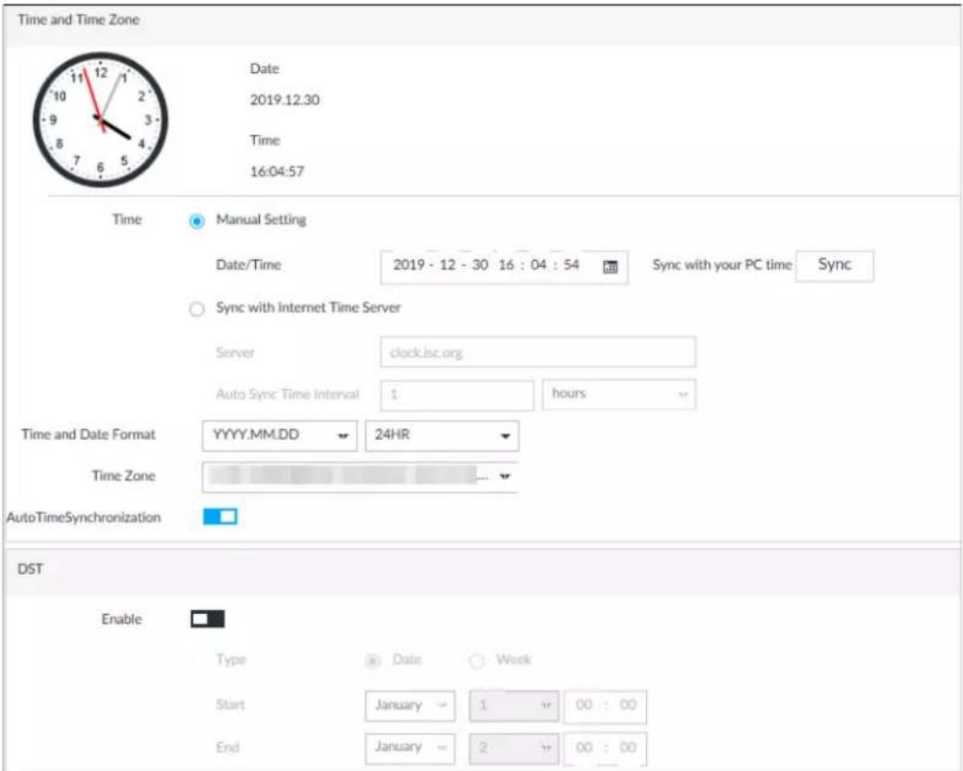Open the DST Start day dropdown
The width and height of the screenshot is (963, 771).
[x=514, y=705]
